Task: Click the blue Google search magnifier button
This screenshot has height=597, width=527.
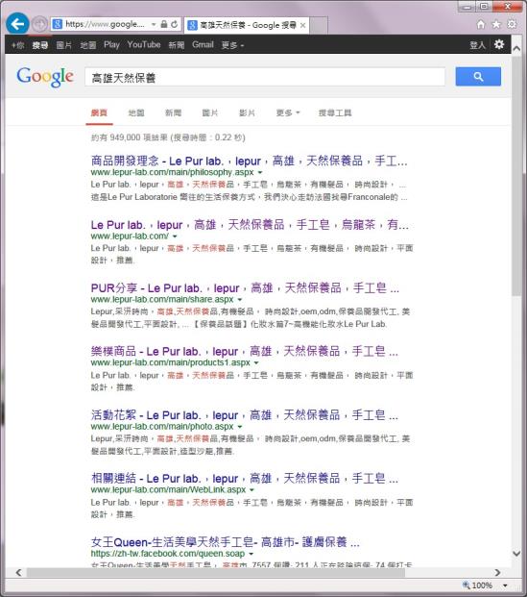Action: pos(478,77)
